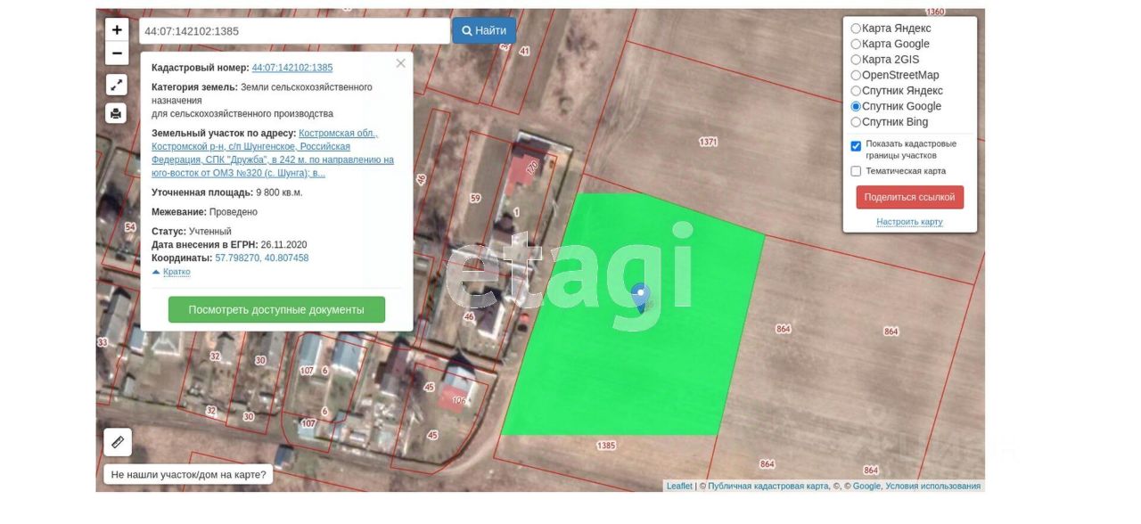The width and height of the screenshot is (1141, 524).
Task: Click the Найти search button
Action: pyautogui.click(x=484, y=30)
